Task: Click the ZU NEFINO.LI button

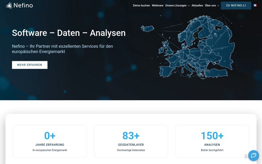Action: pyautogui.click(x=236, y=5)
